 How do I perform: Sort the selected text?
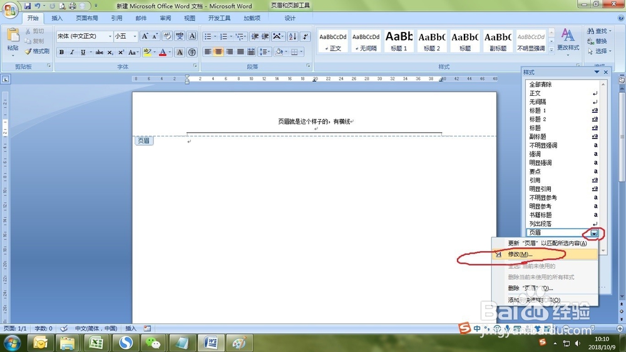pos(292,36)
